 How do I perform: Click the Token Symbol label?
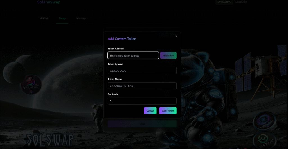coord(115,64)
